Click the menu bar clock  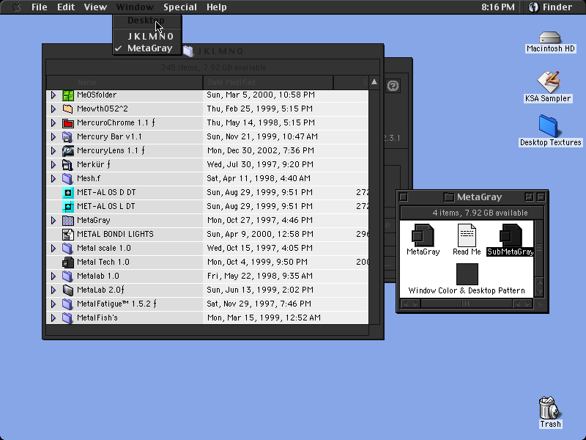click(x=498, y=7)
